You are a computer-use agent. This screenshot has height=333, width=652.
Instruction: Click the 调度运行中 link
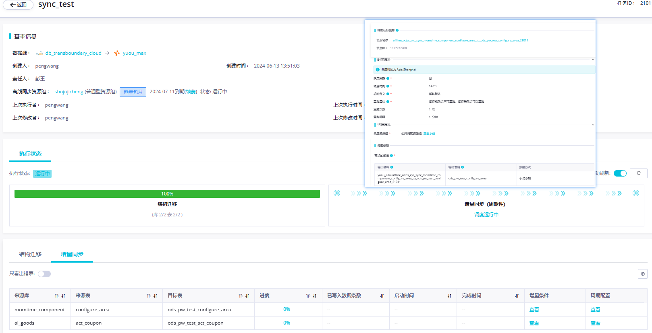pos(486,215)
